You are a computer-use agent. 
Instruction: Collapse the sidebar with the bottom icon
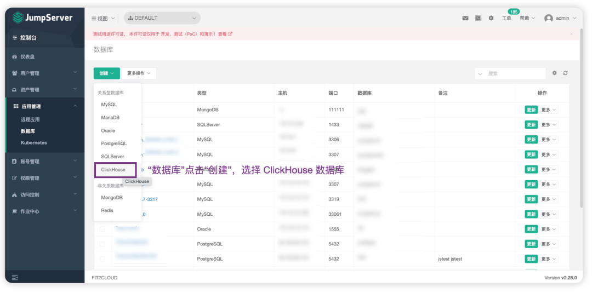15,278
